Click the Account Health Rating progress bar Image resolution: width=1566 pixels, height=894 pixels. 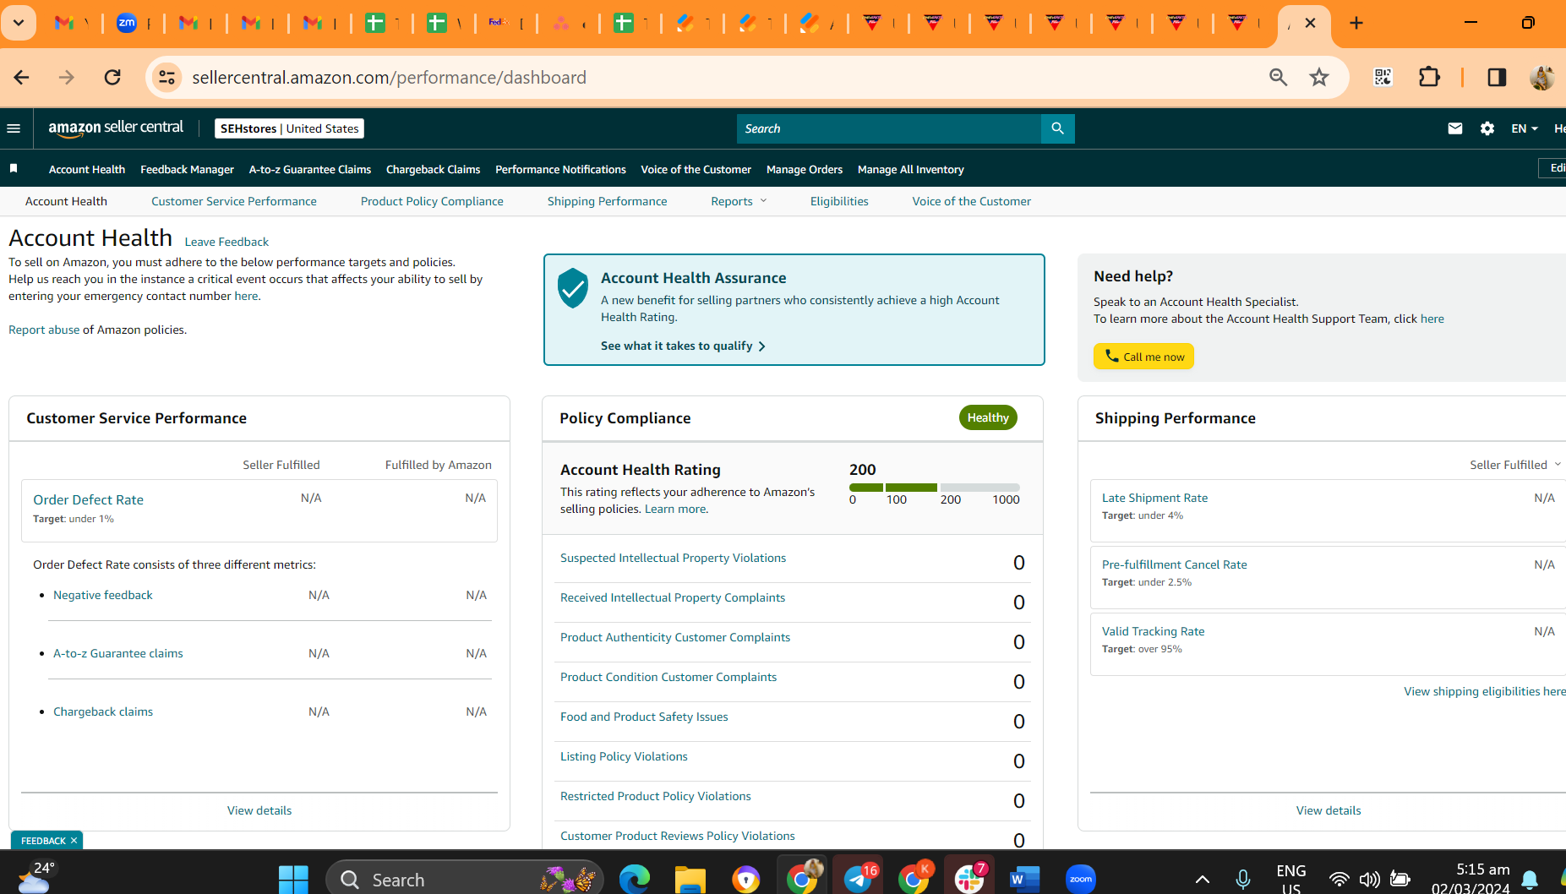tap(935, 488)
